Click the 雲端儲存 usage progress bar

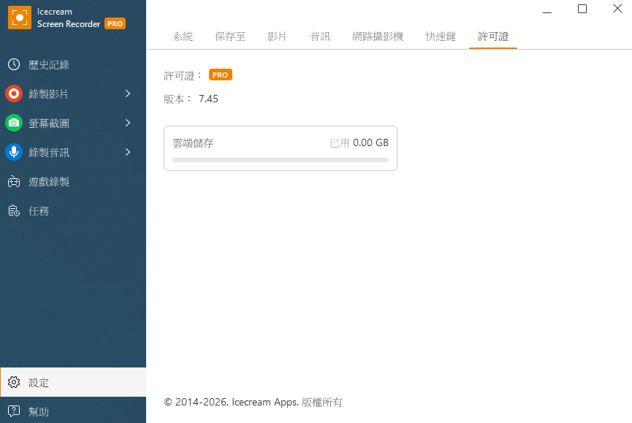coord(281,159)
